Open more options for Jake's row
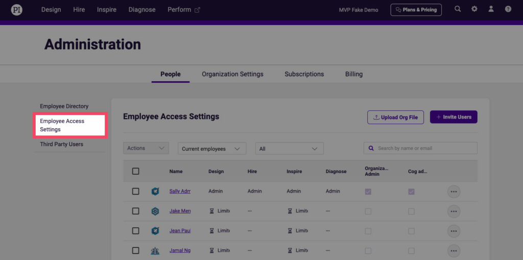Image resolution: width=523 pixels, height=260 pixels. coord(454,211)
